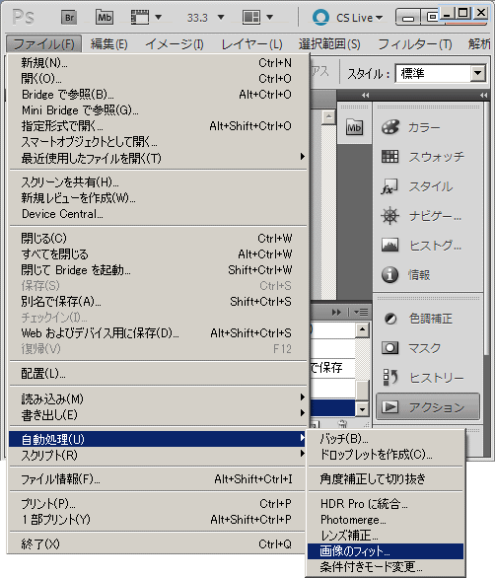Expand the 読み込み(M) submenu
This screenshot has width=495, height=578.
point(303,397)
